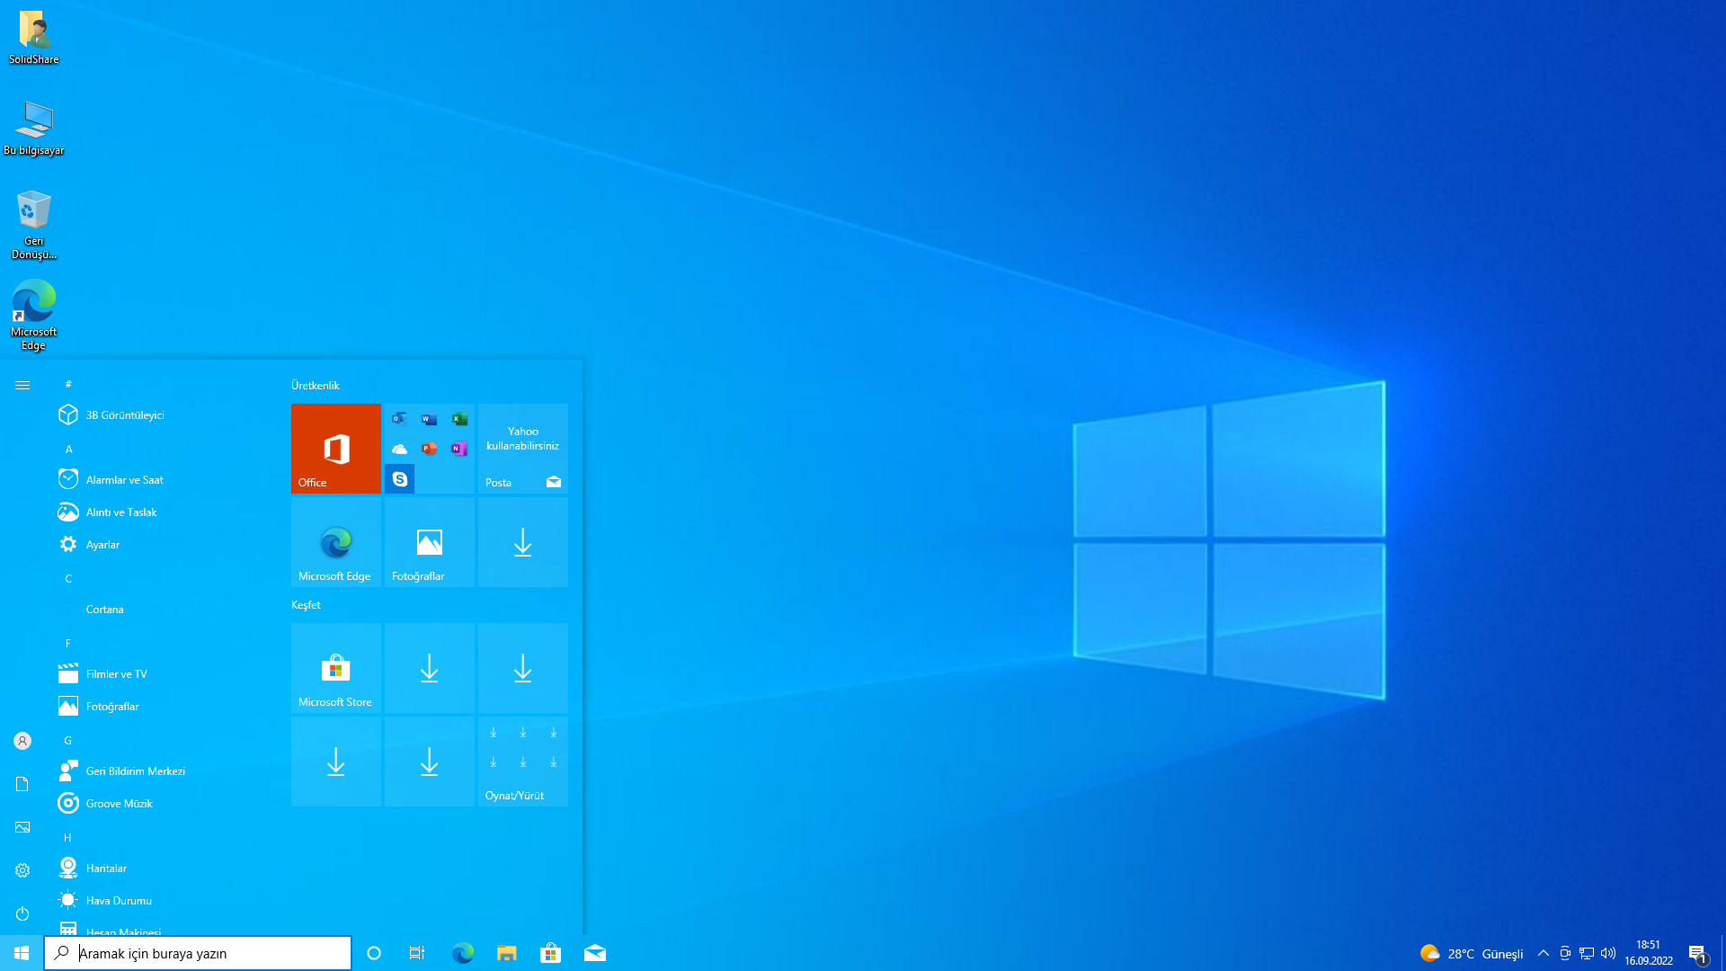The width and height of the screenshot is (1726, 971).
Task: Click the download-pending tile next to Fotoğraflar
Action: click(522, 542)
